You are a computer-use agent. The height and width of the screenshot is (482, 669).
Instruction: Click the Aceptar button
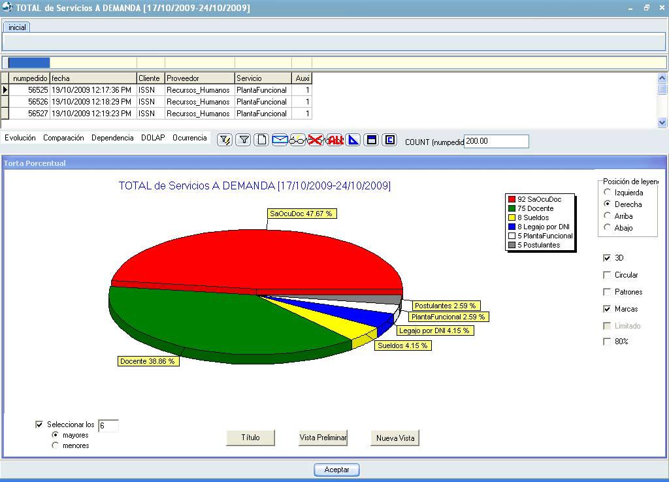pos(336,470)
